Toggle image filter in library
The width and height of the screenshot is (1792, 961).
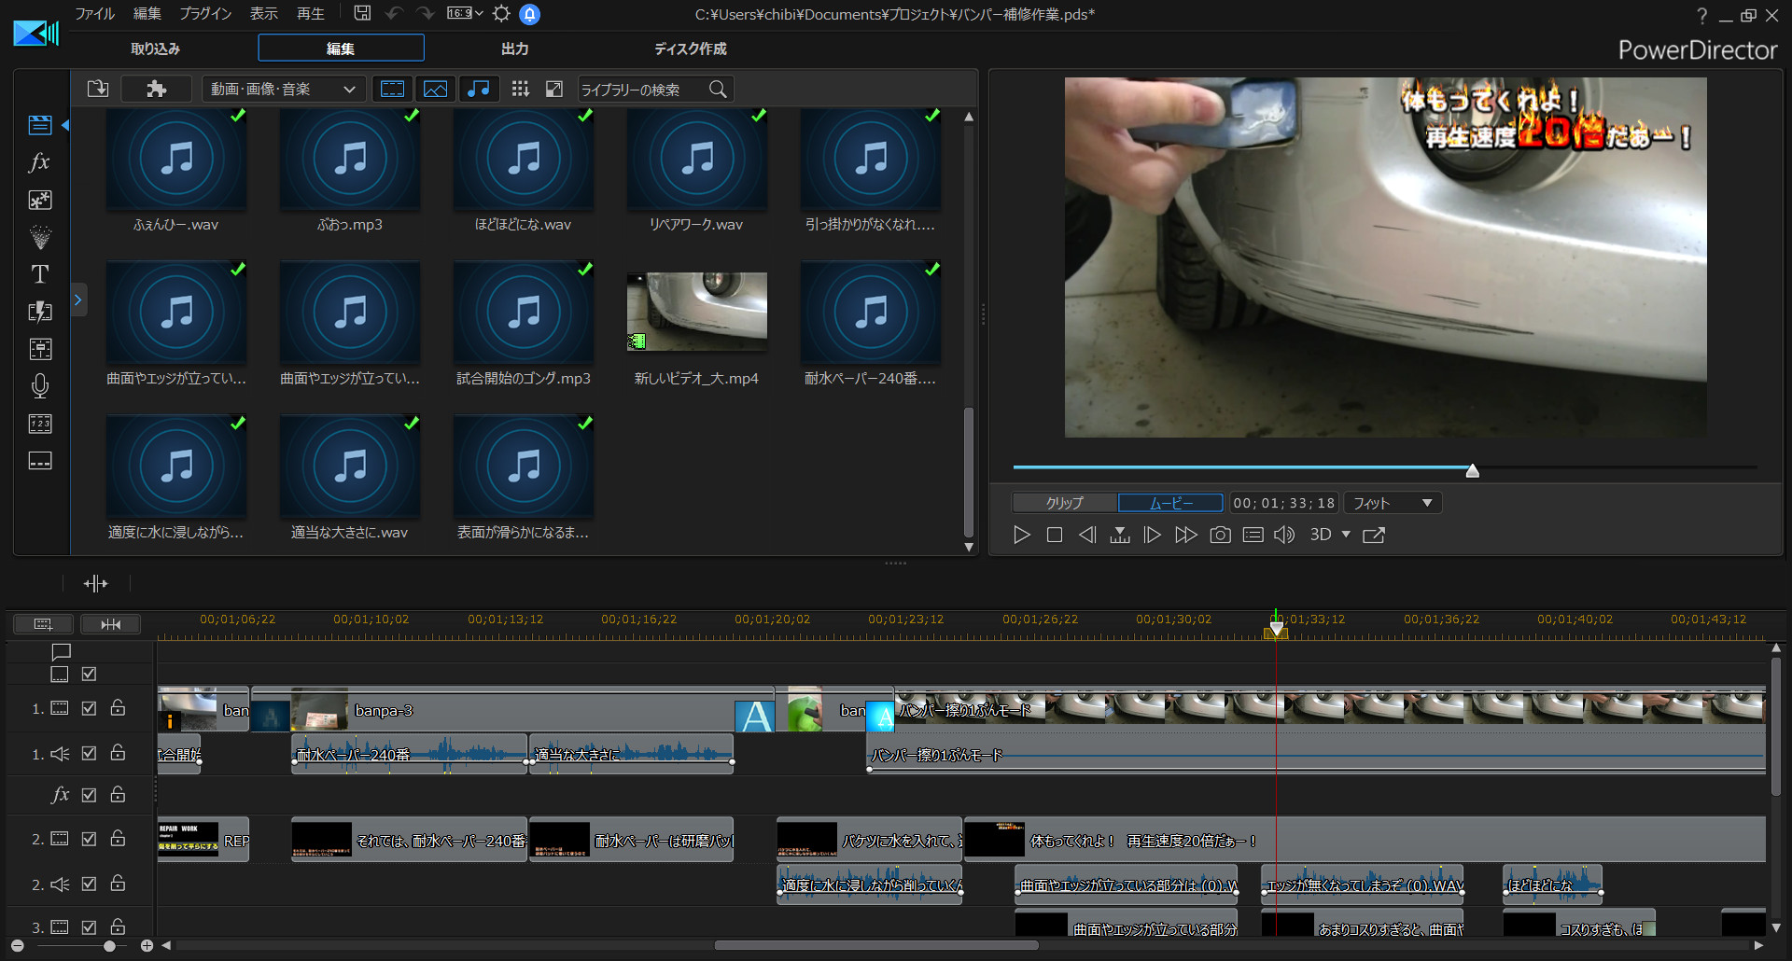pyautogui.click(x=436, y=89)
